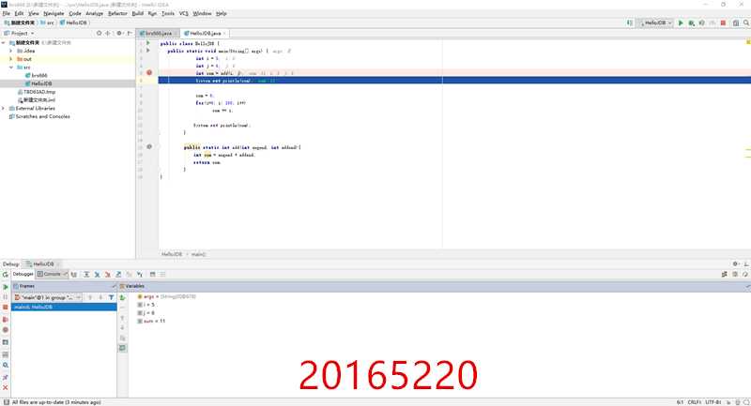Stop the program with red square in top toolbar

[723, 23]
